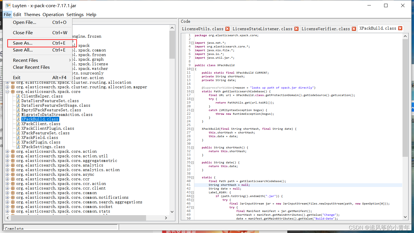Expand org.elasticsearch.xpack.core.analytics package
The height and width of the screenshot is (233, 414).
pos(7,165)
